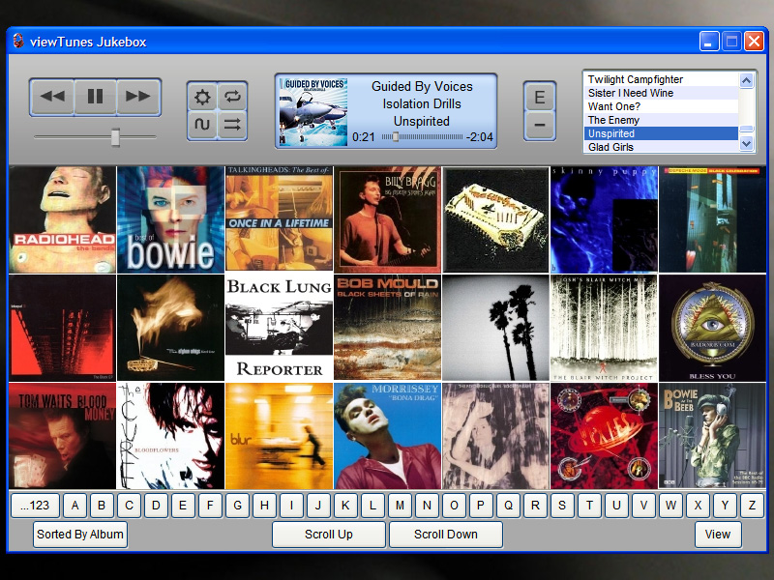Jump to letter M

(x=400, y=505)
